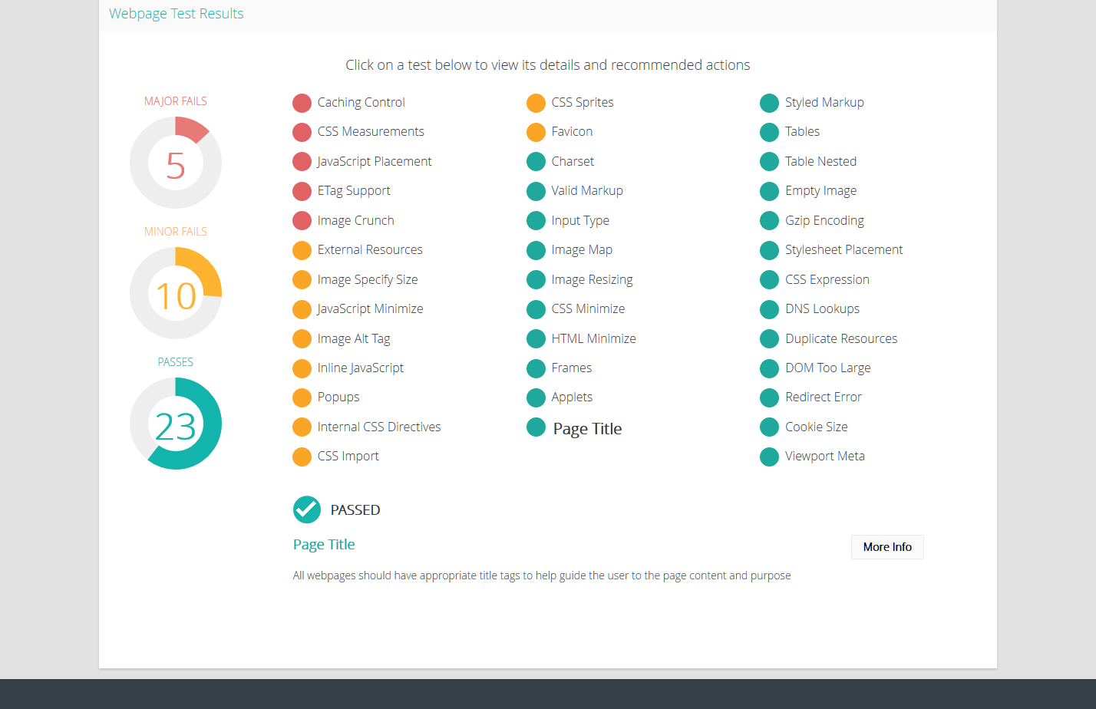This screenshot has width=1096, height=709.
Task: Click the orange dot next to Popups
Action: click(302, 397)
